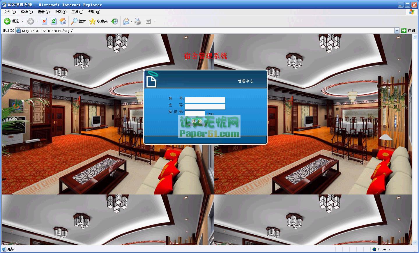Stop page loading with red X
Image resolution: width=419 pixels, height=253 pixels.
(44, 21)
